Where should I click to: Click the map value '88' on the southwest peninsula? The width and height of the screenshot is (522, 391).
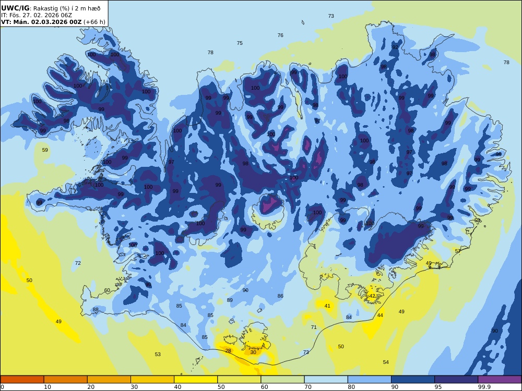point(96,310)
